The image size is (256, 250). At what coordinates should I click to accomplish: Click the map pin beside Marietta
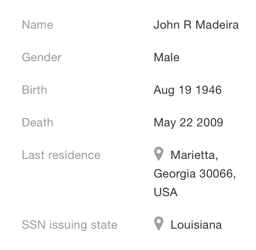[159, 154]
